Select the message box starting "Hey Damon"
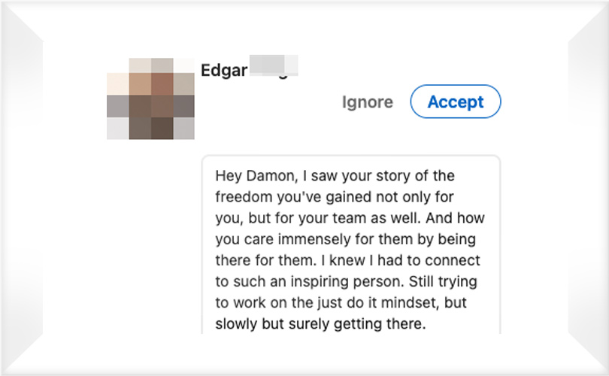The width and height of the screenshot is (609, 376). coord(351,244)
